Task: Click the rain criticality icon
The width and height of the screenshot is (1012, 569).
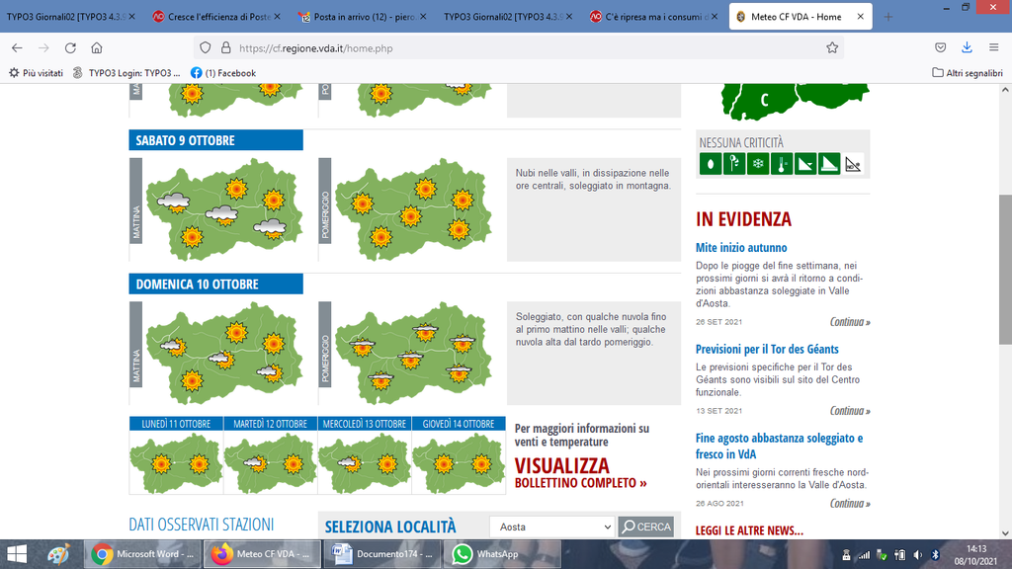Action: (710, 164)
